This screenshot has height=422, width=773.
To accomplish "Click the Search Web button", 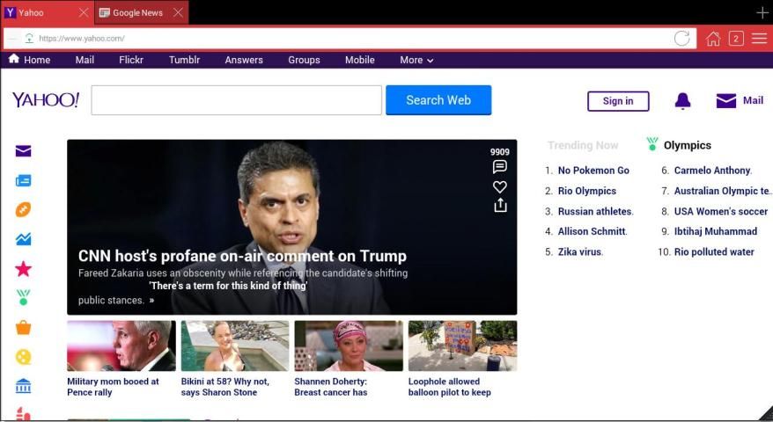I will click(x=438, y=100).
